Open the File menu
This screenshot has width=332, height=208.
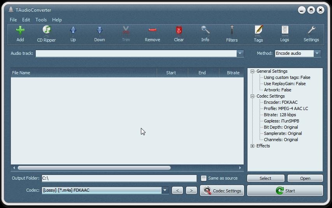point(13,20)
